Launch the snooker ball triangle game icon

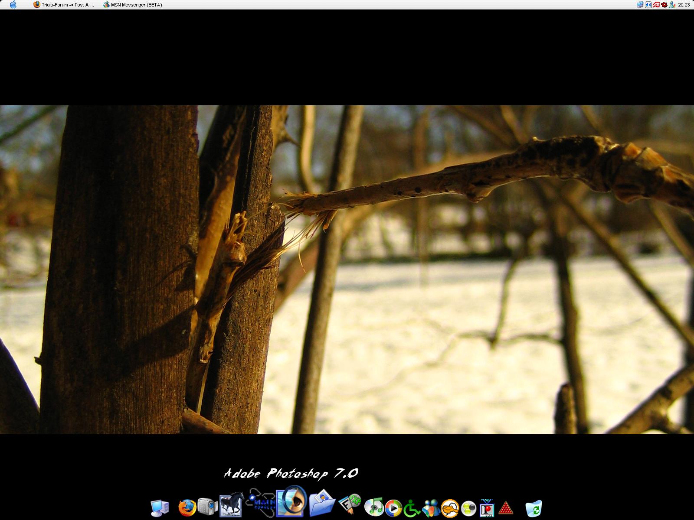coord(506,508)
